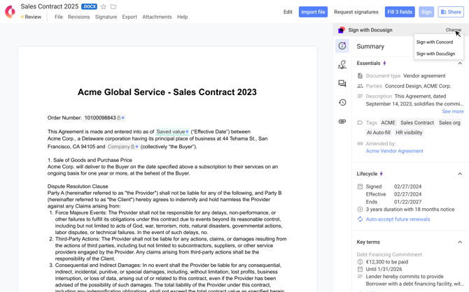The height and width of the screenshot is (292, 469).
Task: Click the Edit button
Action: point(288,12)
